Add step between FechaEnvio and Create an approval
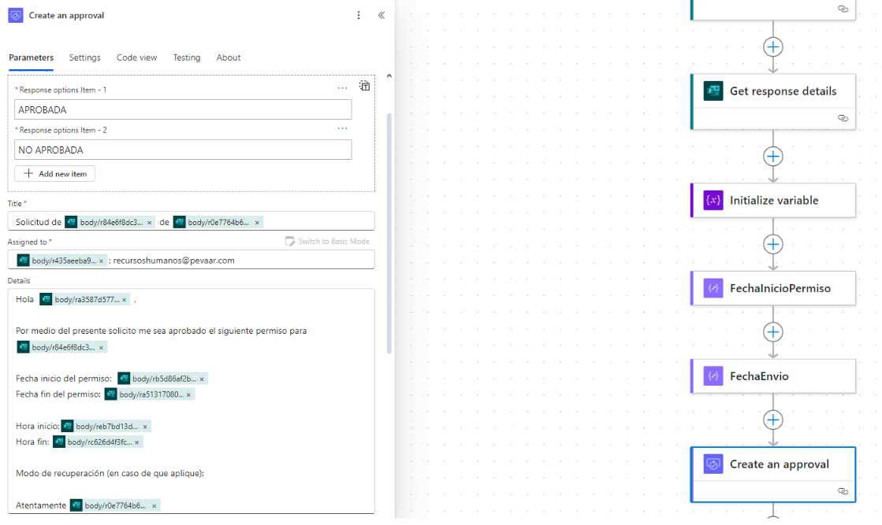Screen dimensions: 882x525 (x=773, y=420)
